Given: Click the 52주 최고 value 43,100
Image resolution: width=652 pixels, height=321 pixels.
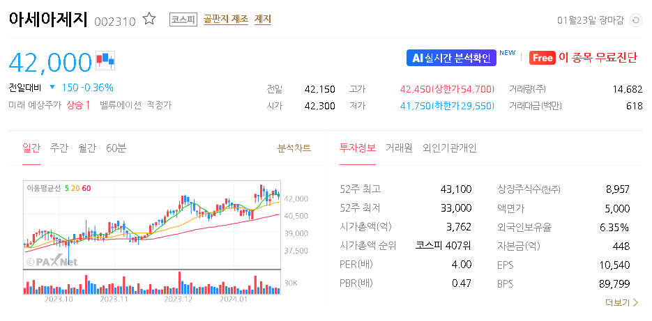Looking at the screenshot, I should coord(456,189).
